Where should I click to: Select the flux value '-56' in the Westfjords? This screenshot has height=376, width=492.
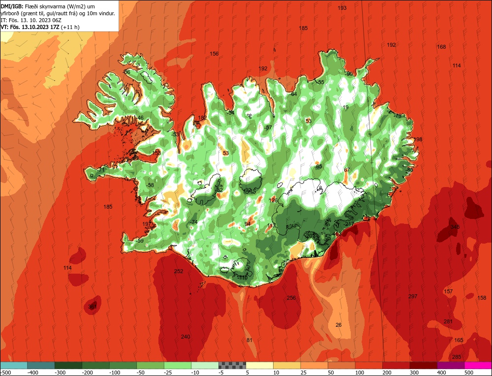pos(126,72)
